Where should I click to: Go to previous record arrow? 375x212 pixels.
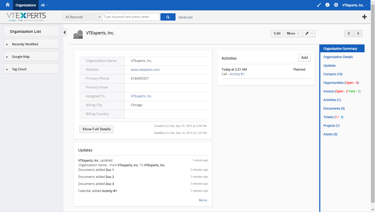point(349,33)
